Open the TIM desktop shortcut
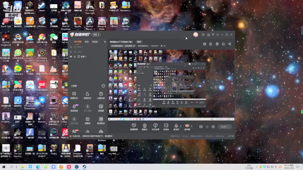Viewport: 303px width, 170px height. tap(42, 102)
